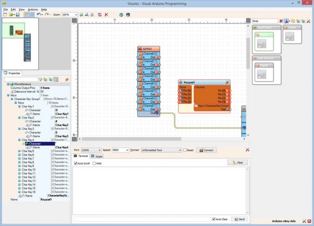Image resolution: width=314 pixels, height=226 pixels.
Task: Open the Port COM5 dropdown
Action: click(99, 150)
